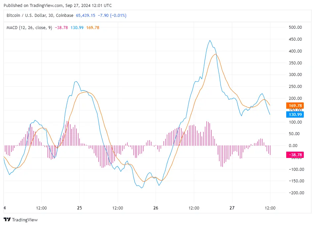Click the orange 169.78 price axis tag
Viewport: 315px width, 226px height.
[295, 106]
